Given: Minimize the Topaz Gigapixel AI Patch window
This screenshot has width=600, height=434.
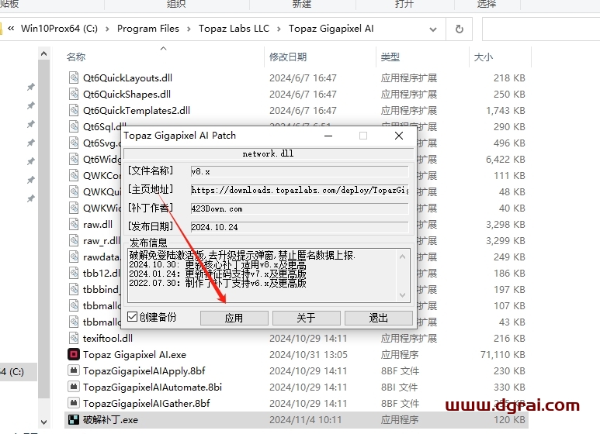Looking at the screenshot, I should (x=328, y=136).
